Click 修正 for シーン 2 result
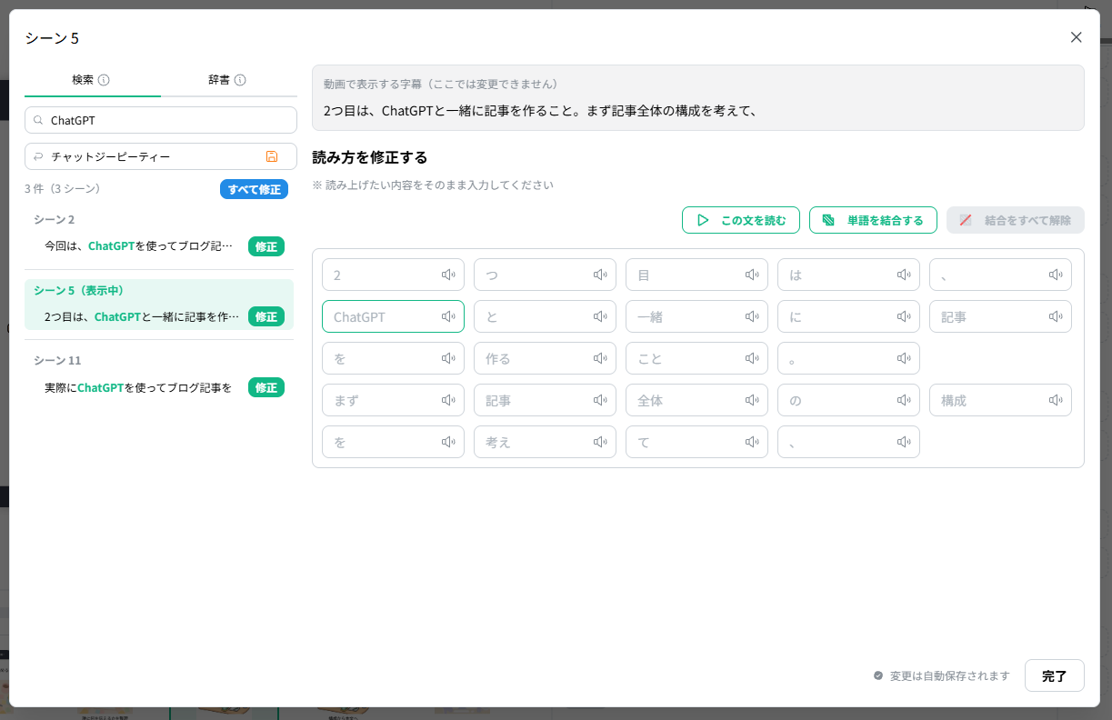The width and height of the screenshot is (1112, 720). tap(266, 246)
